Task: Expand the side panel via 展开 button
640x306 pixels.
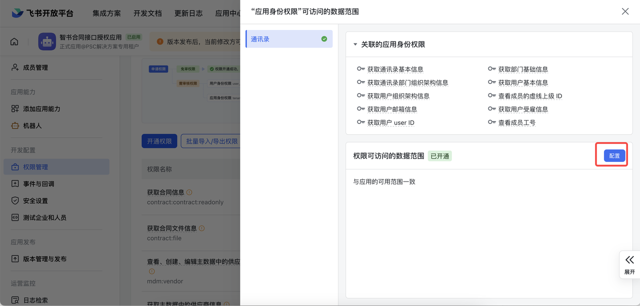Action: point(629,264)
